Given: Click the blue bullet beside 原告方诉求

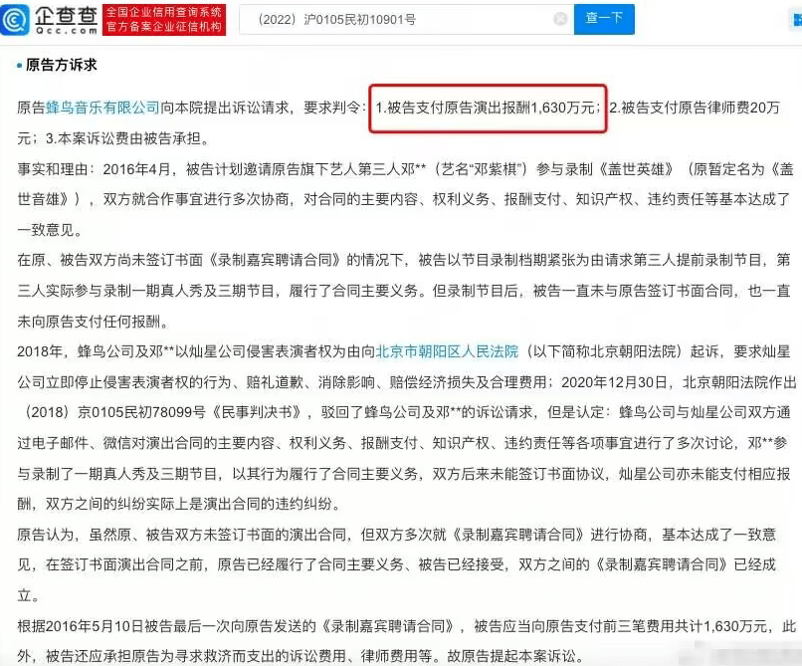Looking at the screenshot, I should pos(20,66).
